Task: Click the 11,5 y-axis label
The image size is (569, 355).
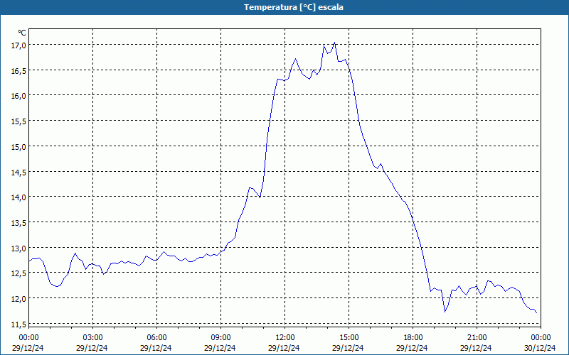Action: (18, 324)
